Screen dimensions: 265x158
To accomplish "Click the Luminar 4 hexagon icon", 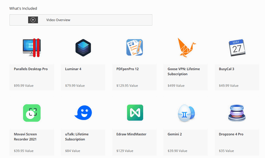I will (83, 48).
